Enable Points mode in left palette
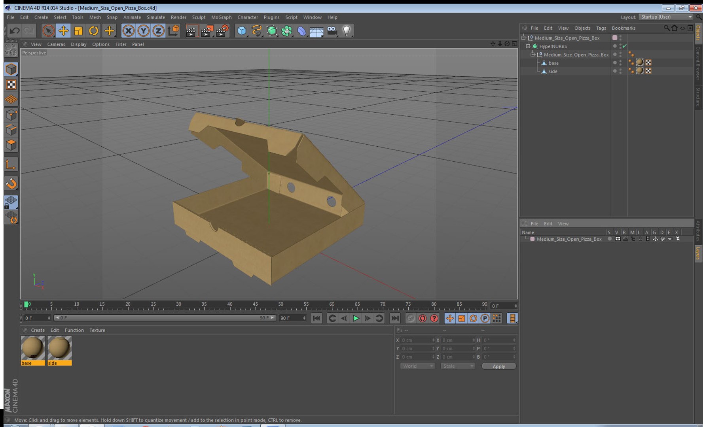 (x=11, y=115)
